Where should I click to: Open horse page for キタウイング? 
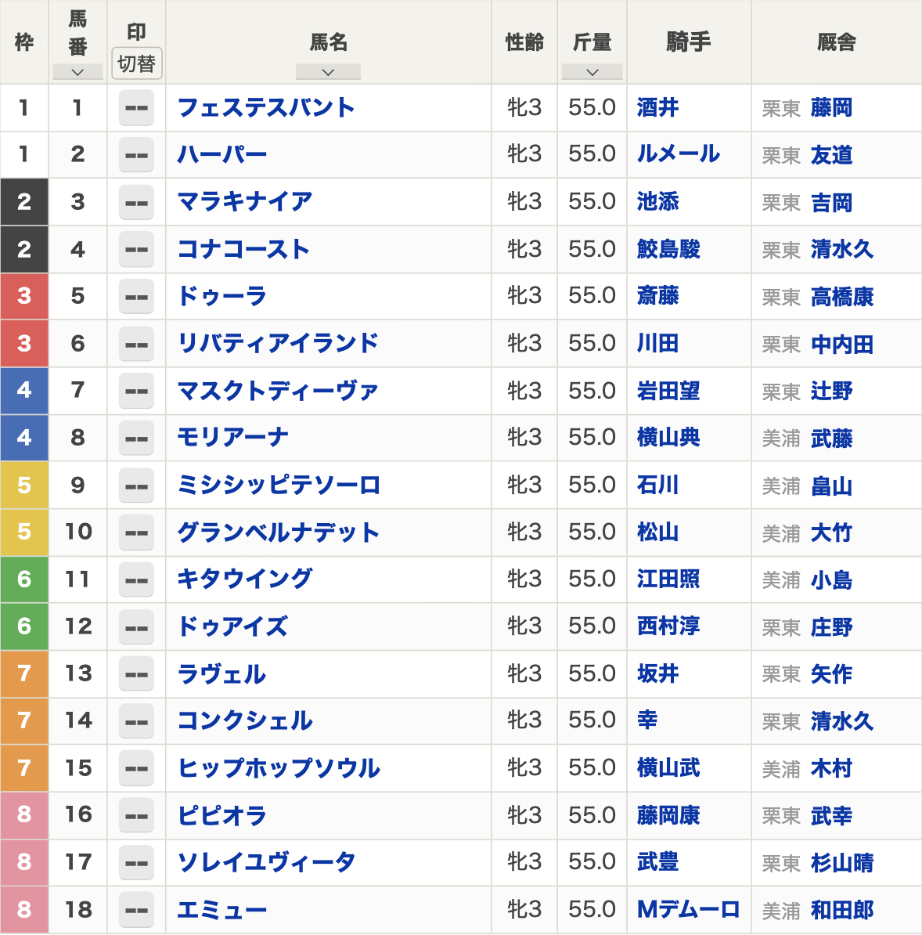[x=244, y=579]
